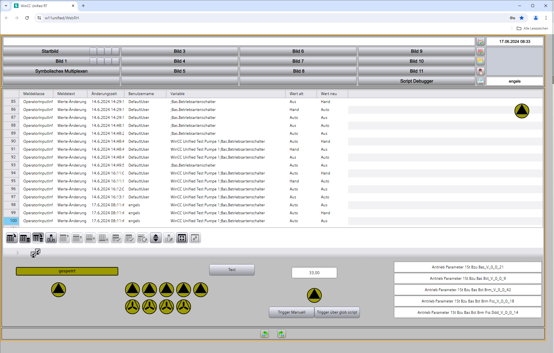
Task: Click the 33,00 value input field
Action: [x=314, y=273]
